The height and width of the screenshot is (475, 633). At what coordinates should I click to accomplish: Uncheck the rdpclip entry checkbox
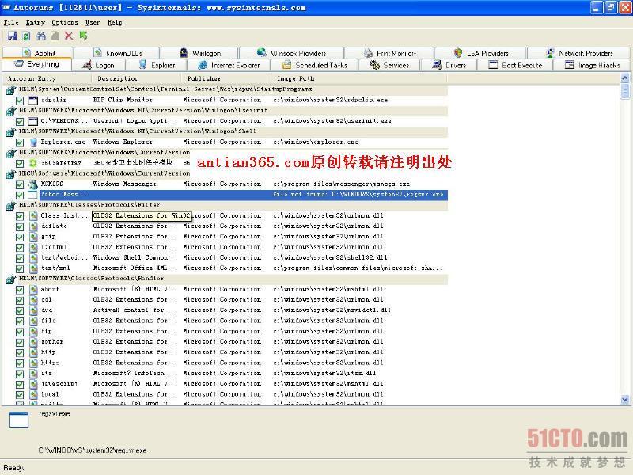pos(19,101)
